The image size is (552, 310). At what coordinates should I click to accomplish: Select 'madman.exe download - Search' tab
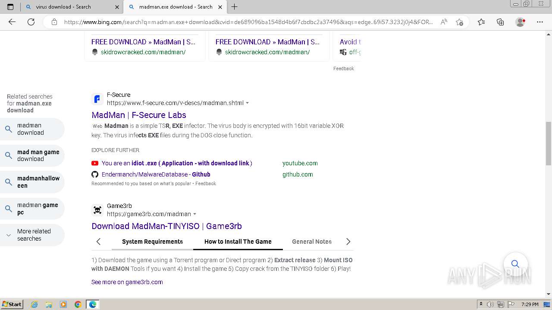tap(176, 7)
